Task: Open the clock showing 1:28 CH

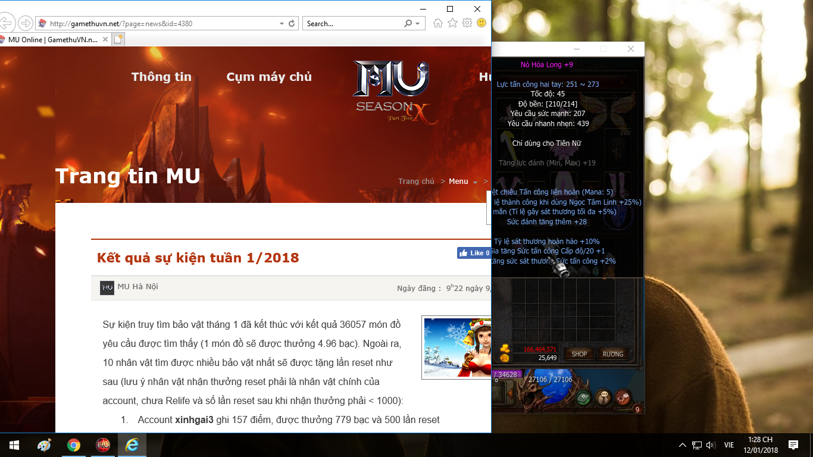Action: [761, 445]
